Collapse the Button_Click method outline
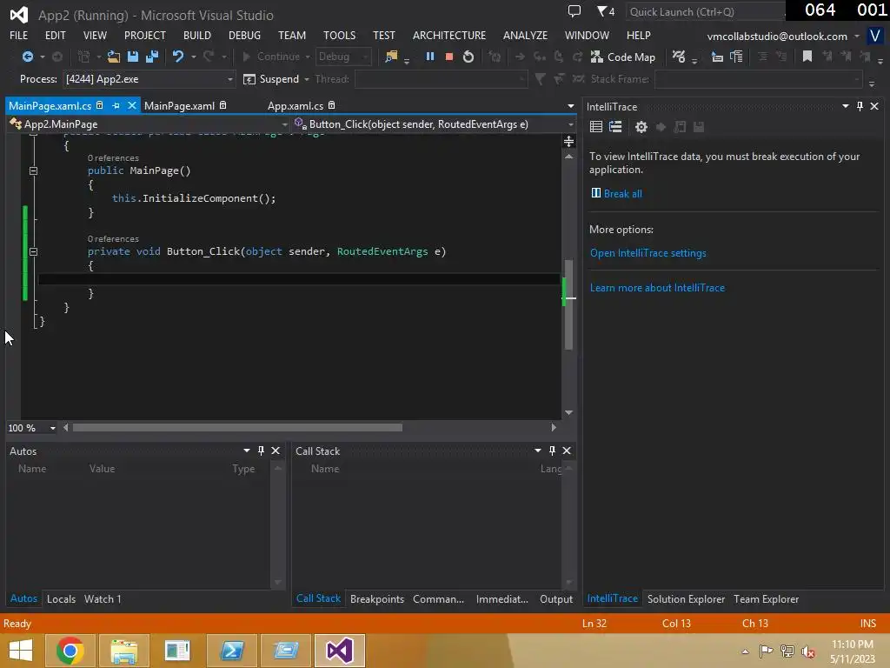 tap(34, 251)
